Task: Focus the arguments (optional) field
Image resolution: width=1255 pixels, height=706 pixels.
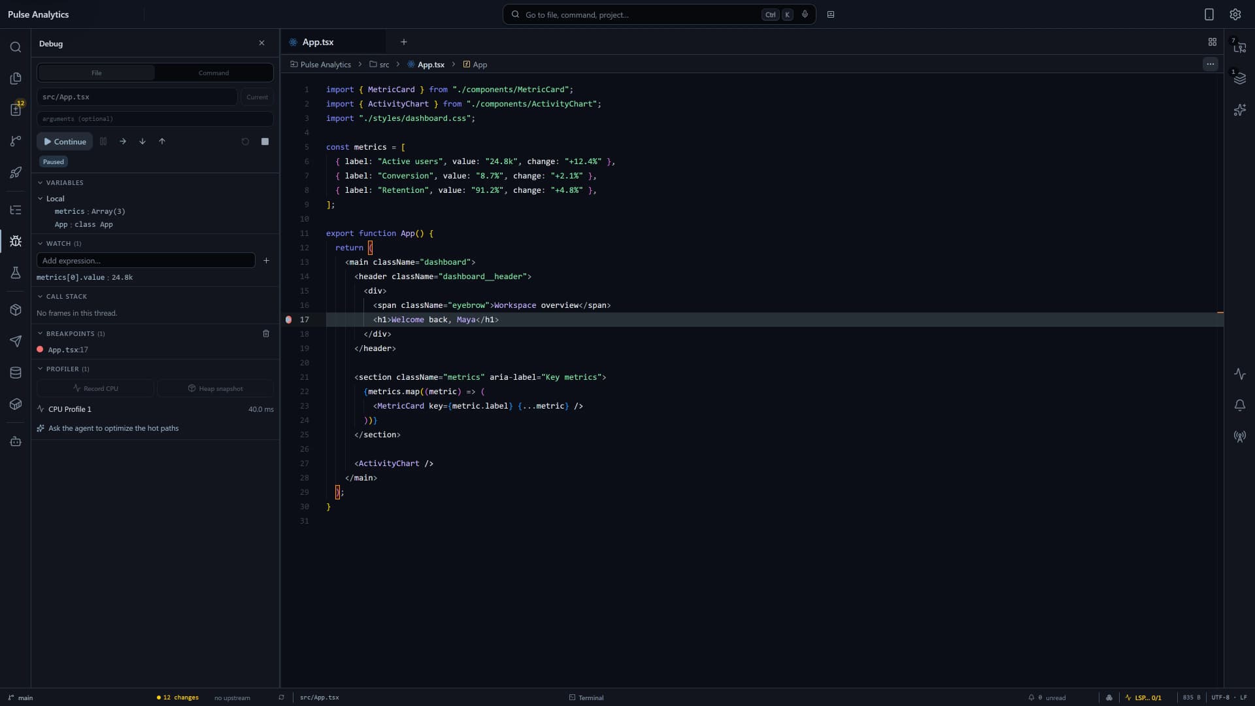Action: pyautogui.click(x=155, y=119)
